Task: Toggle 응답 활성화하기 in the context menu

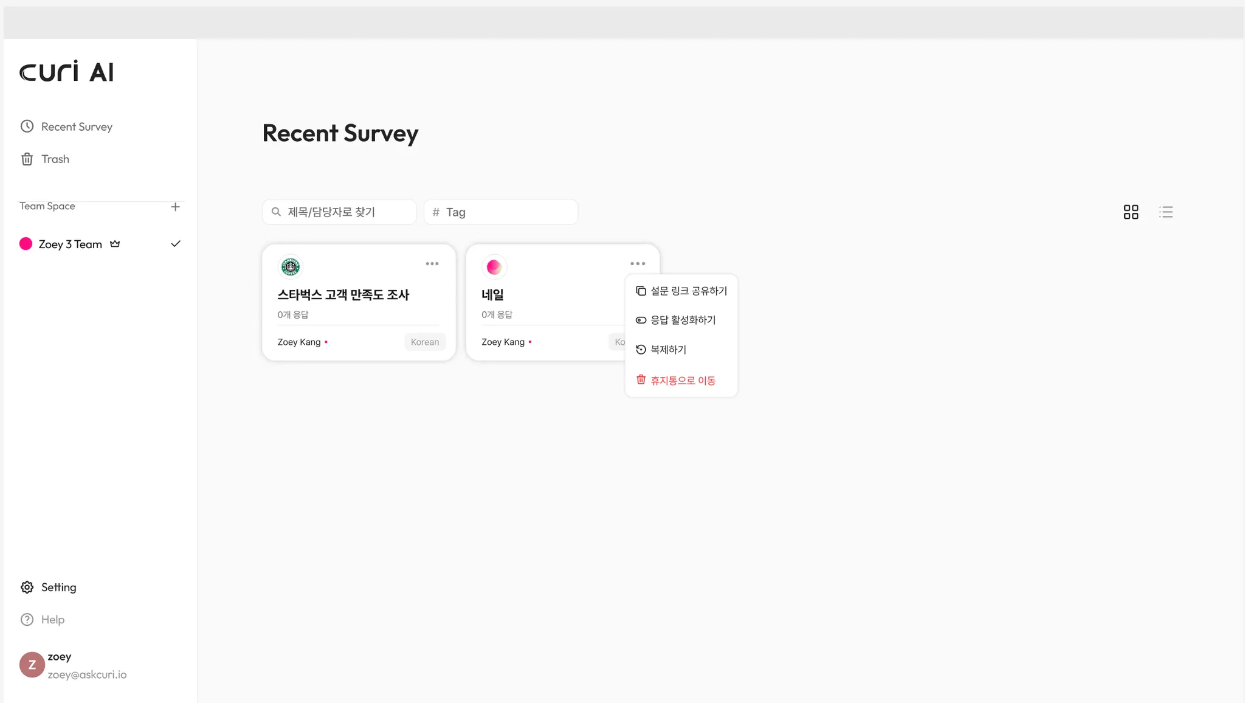Action: pos(682,320)
